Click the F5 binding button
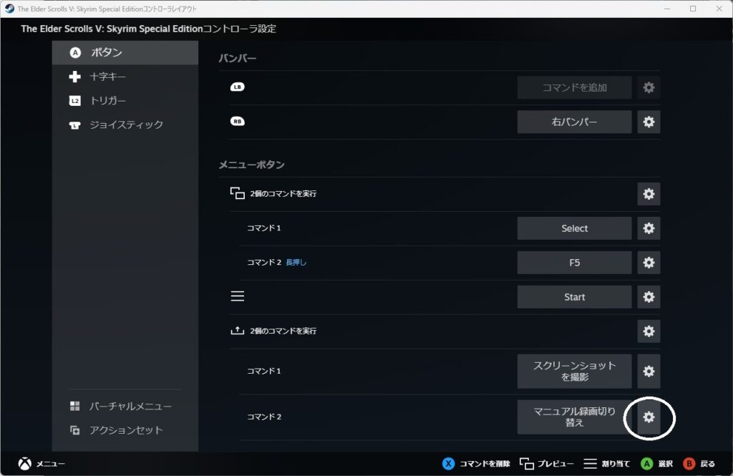Image resolution: width=733 pixels, height=476 pixels. click(575, 263)
